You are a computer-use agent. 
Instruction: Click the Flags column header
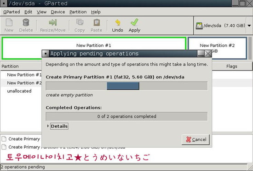tap(232, 66)
